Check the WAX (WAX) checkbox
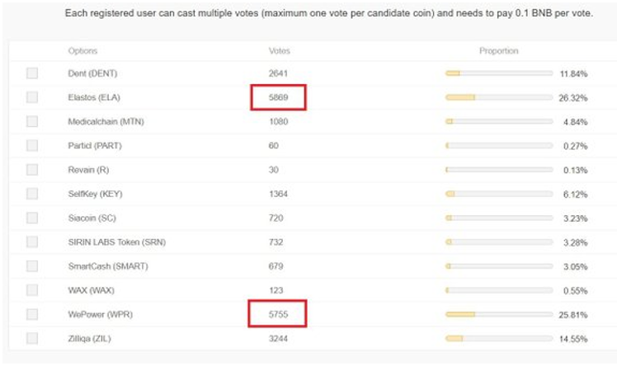 click(32, 290)
